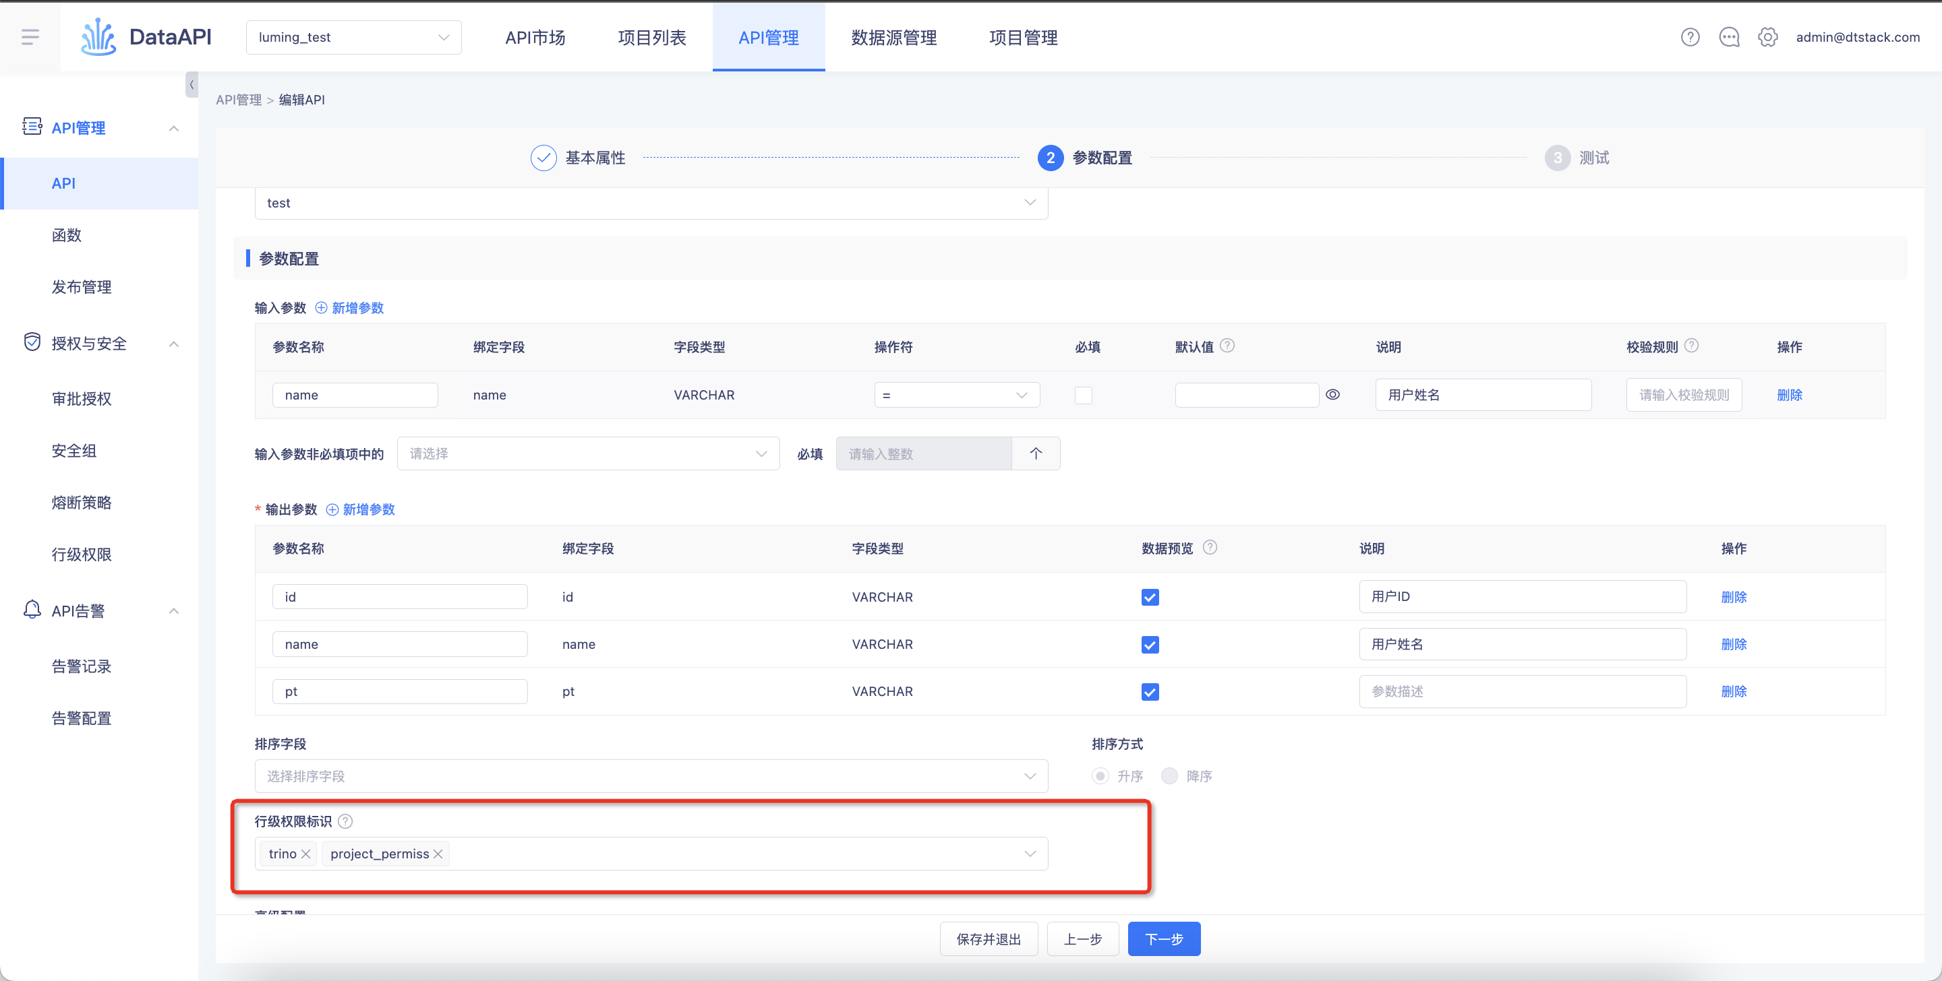Delete the id output parameter row
The height and width of the screenshot is (981, 1942).
click(1733, 597)
